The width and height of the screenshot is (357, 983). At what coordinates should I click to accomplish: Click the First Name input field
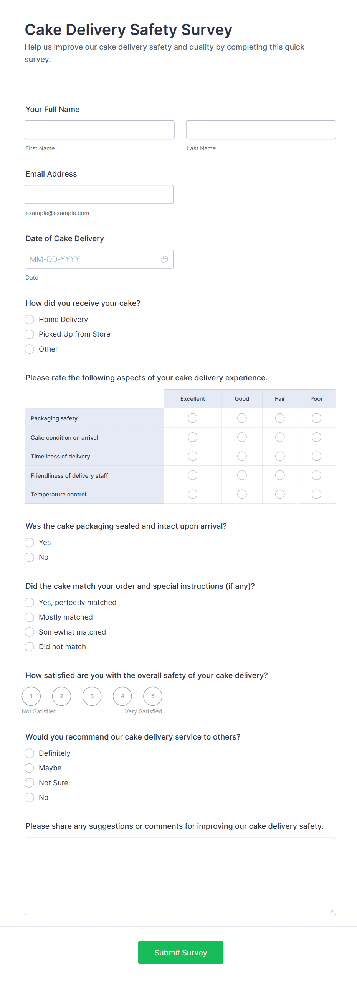[x=99, y=130]
